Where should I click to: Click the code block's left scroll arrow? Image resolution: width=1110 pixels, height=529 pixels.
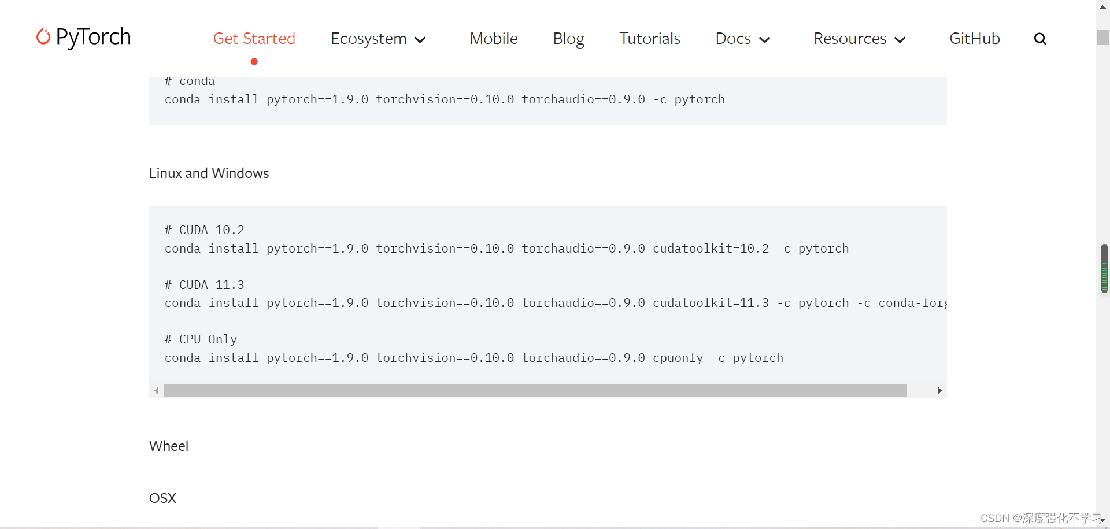tap(156, 391)
